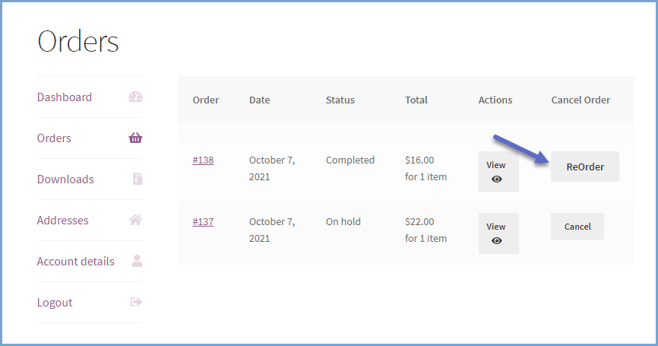
Task: Select Orders in the sidebar
Action: click(54, 138)
